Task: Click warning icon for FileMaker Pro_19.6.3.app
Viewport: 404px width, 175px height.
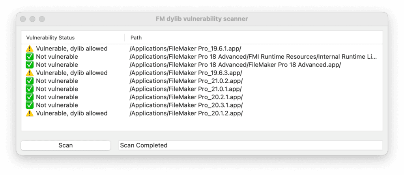Action: 30,73
